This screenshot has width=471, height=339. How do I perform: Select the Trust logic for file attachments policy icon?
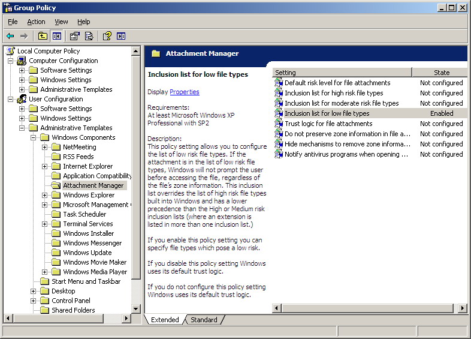click(279, 124)
